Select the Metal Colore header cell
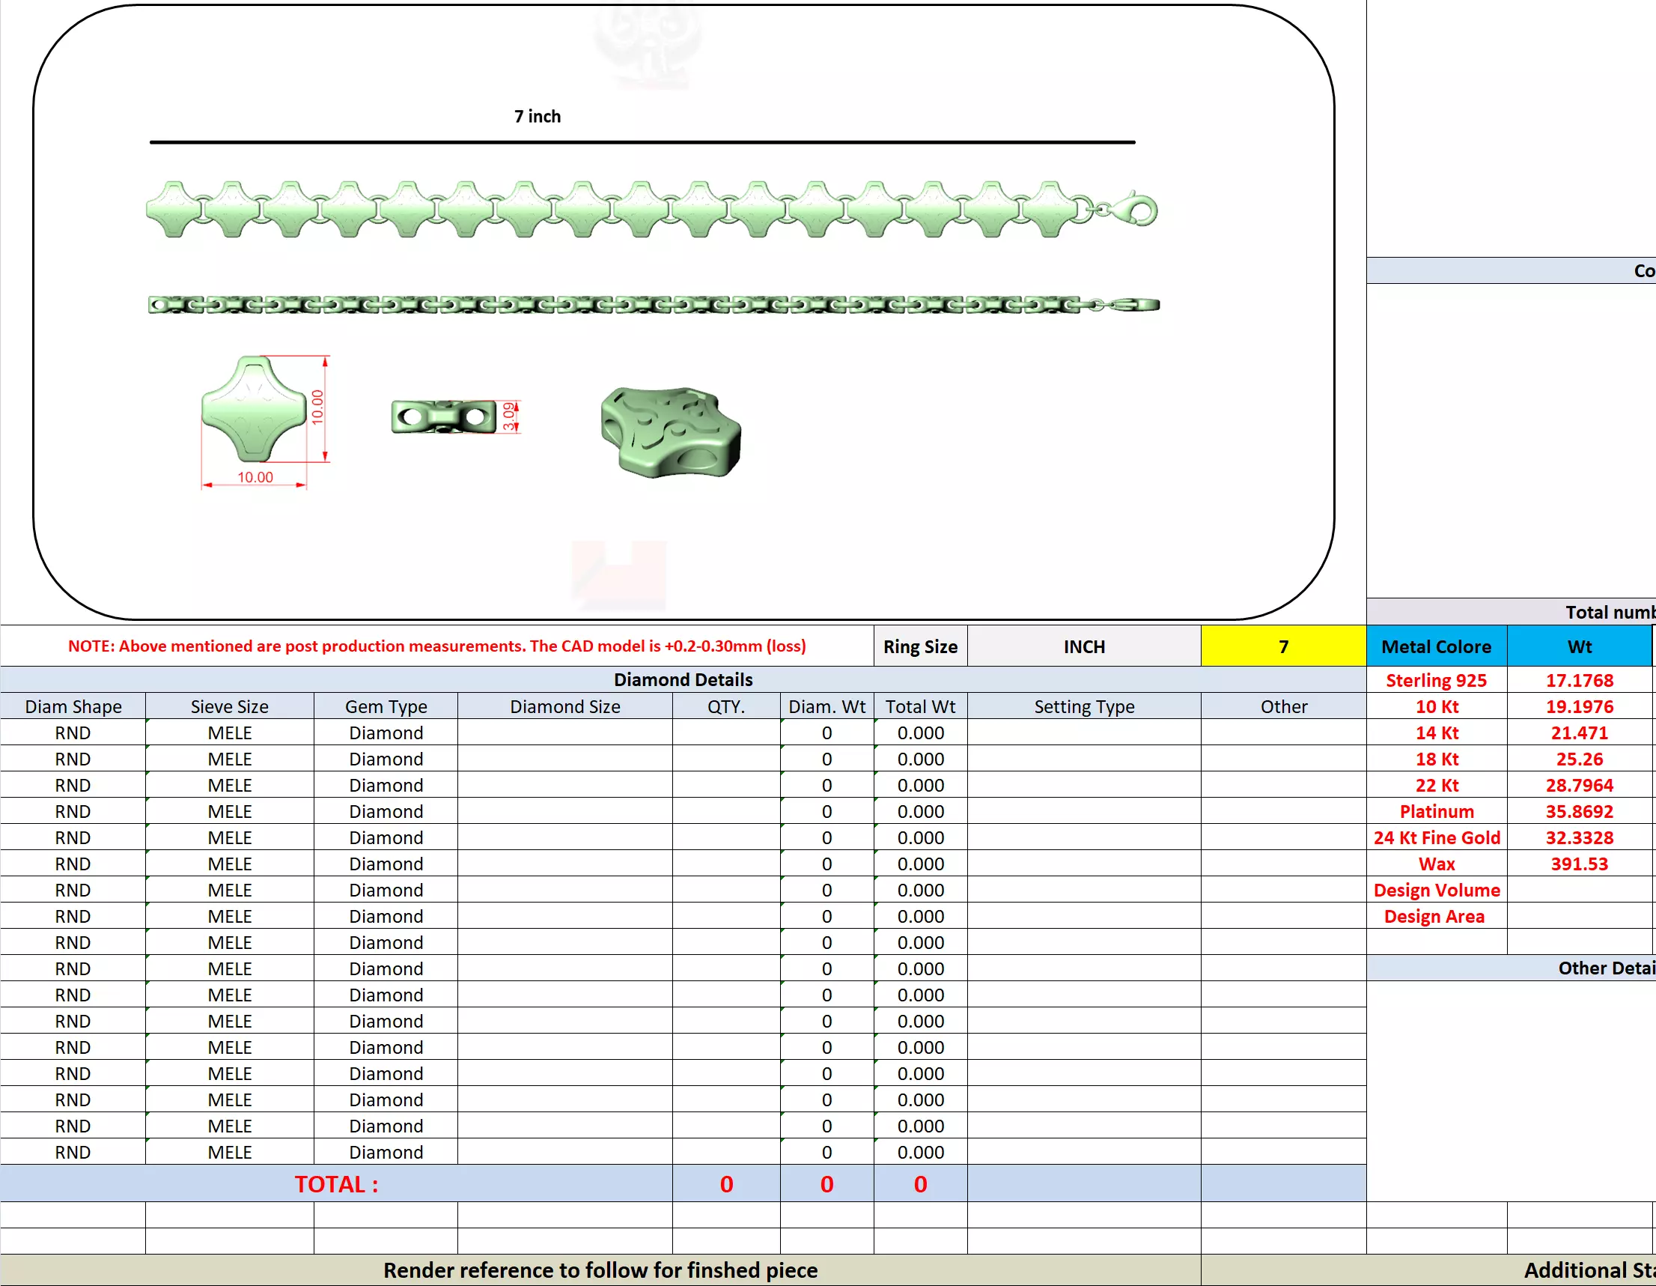The width and height of the screenshot is (1656, 1286). pos(1435,646)
